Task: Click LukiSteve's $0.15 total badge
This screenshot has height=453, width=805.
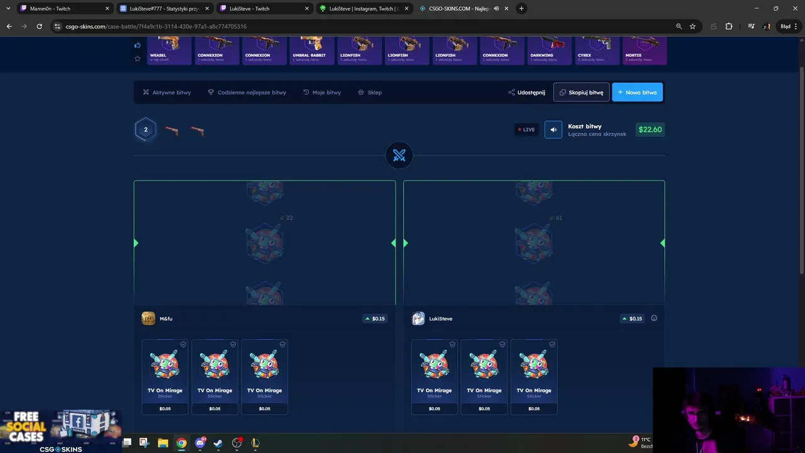Action: tap(633, 318)
